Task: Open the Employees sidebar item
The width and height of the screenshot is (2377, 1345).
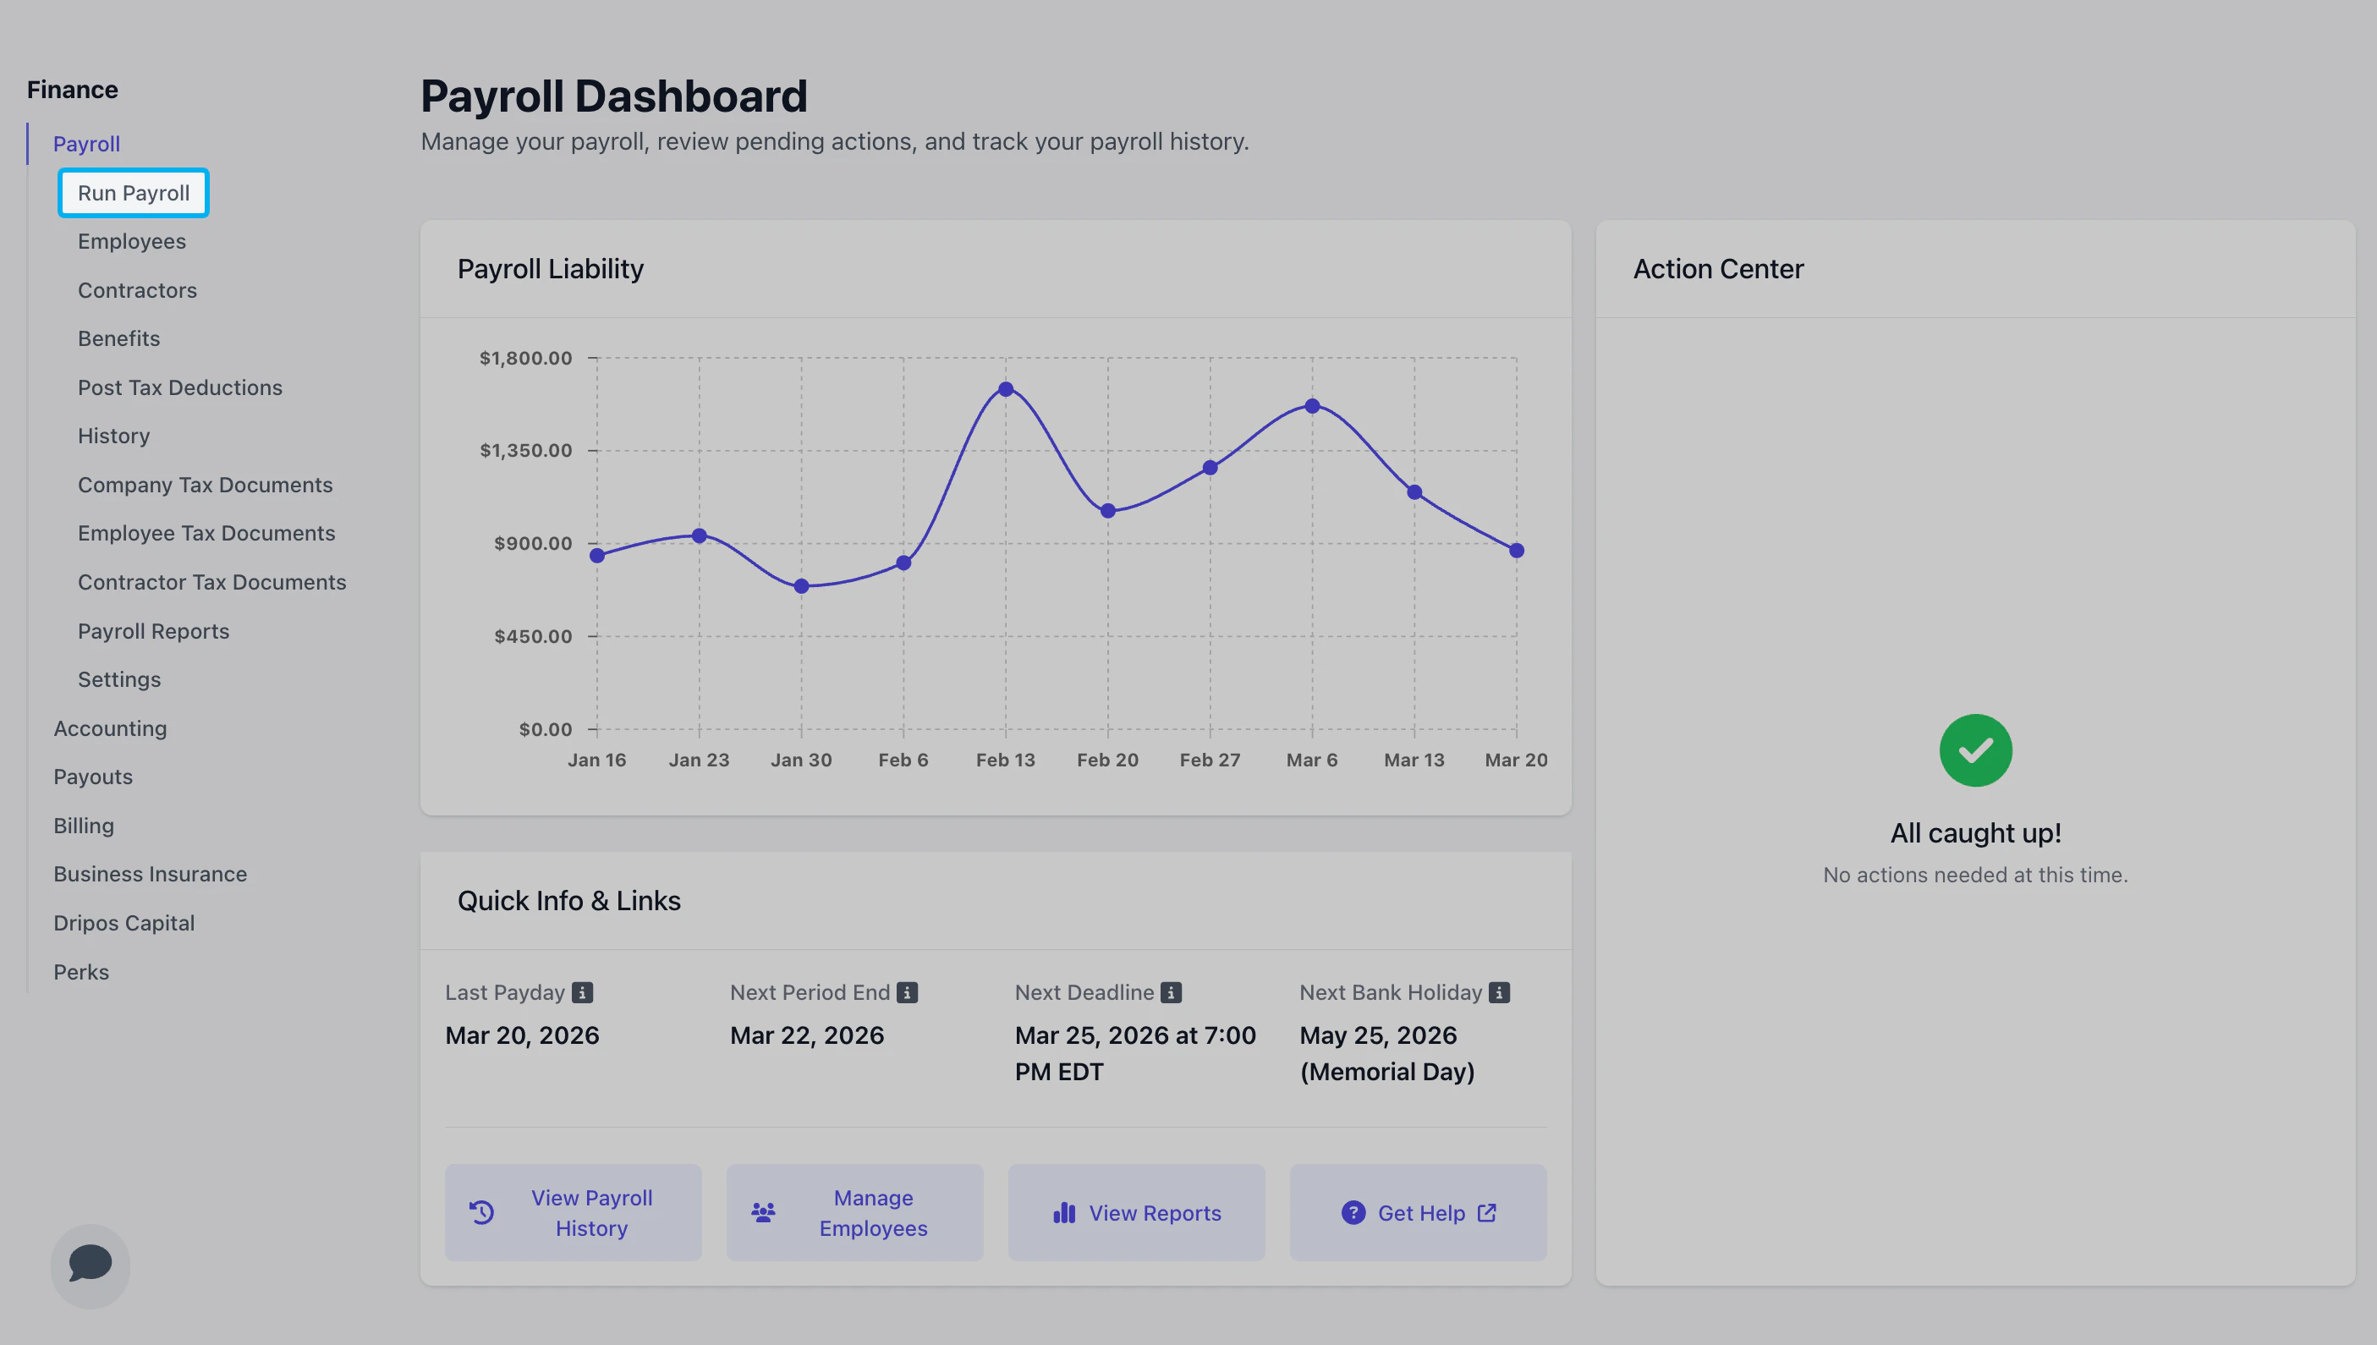Action: pos(132,241)
